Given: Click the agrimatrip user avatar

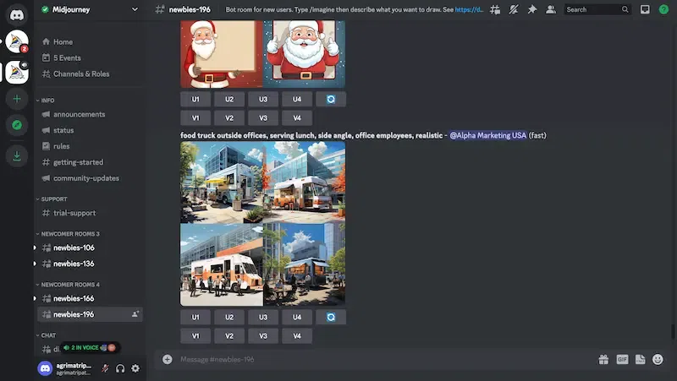Looking at the screenshot, I should (x=45, y=368).
